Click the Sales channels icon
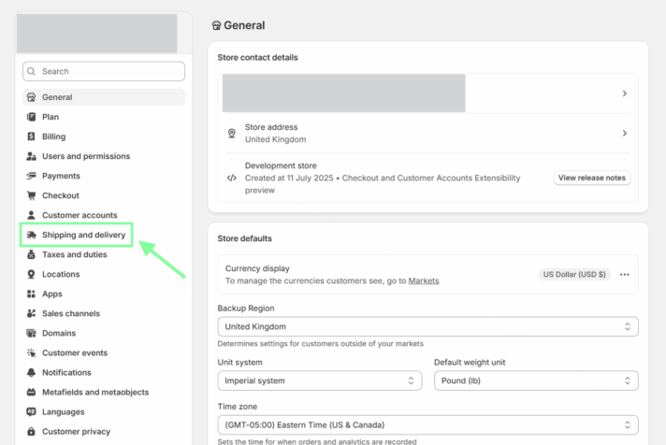Screen dimensions: 666x445 [31, 313]
